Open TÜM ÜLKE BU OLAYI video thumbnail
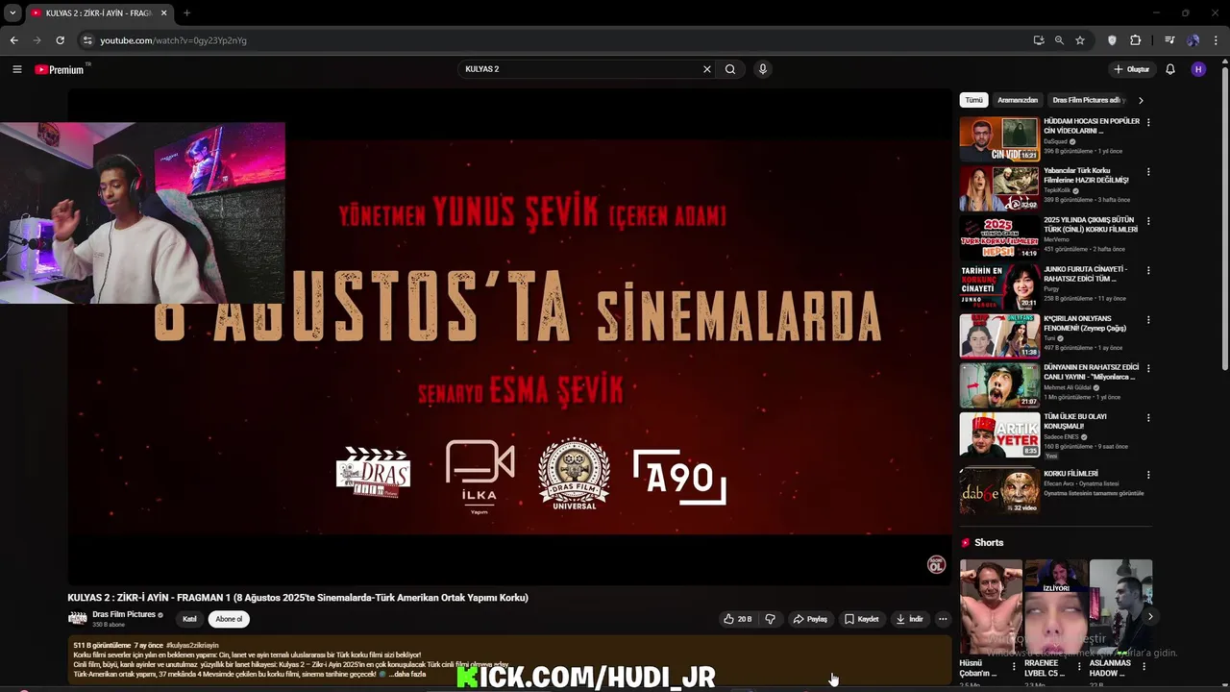This screenshot has height=692, width=1230. (999, 434)
